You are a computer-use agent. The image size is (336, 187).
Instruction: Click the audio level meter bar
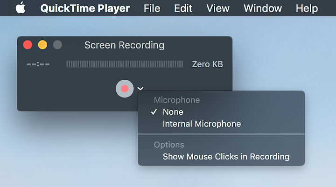[125, 64]
